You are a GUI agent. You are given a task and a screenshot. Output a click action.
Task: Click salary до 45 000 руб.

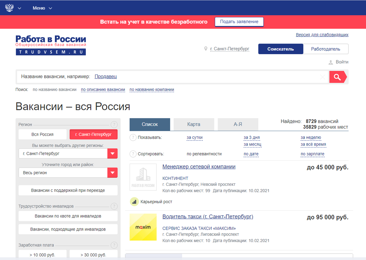click(x=328, y=167)
